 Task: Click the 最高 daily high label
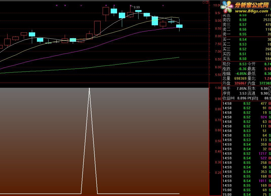click(x=251, y=69)
